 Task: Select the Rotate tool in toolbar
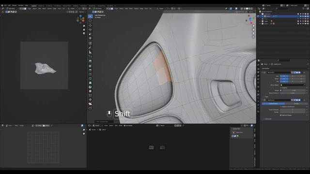(x=90, y=29)
